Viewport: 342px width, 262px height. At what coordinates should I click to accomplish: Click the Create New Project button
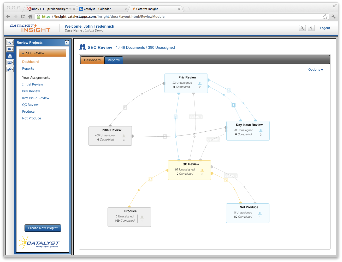43,228
